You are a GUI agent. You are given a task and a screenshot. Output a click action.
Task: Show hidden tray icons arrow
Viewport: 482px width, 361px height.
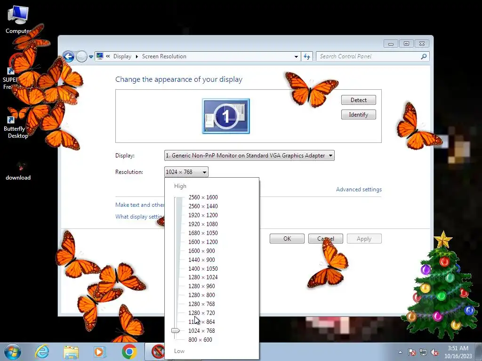400,352
